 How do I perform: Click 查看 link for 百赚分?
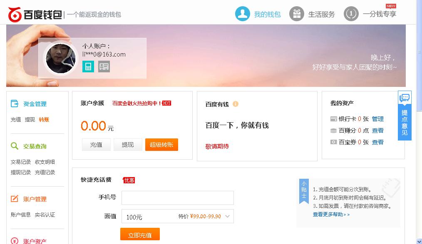[x=377, y=131]
